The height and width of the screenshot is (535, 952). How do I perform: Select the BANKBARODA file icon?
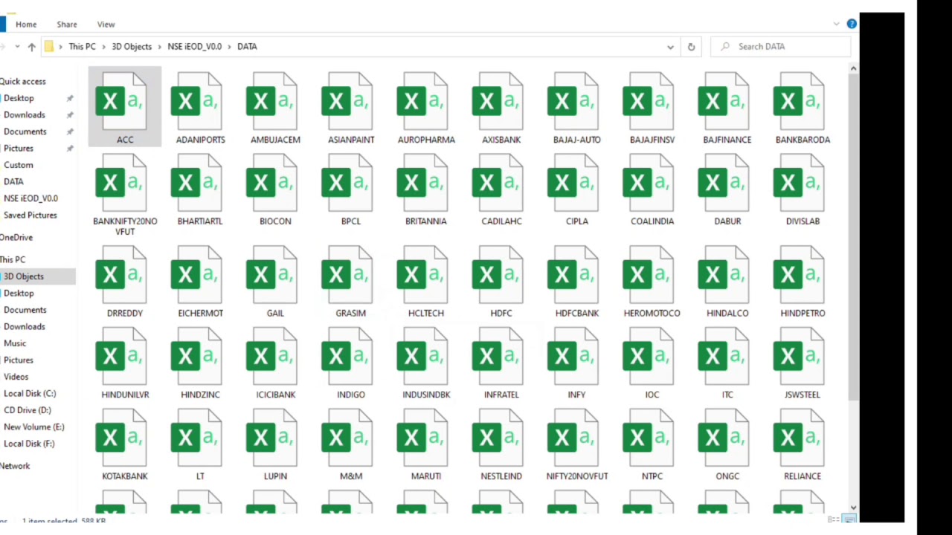[x=798, y=100]
